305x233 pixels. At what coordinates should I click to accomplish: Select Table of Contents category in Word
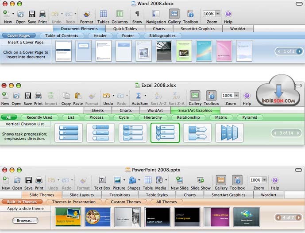pos(62,35)
